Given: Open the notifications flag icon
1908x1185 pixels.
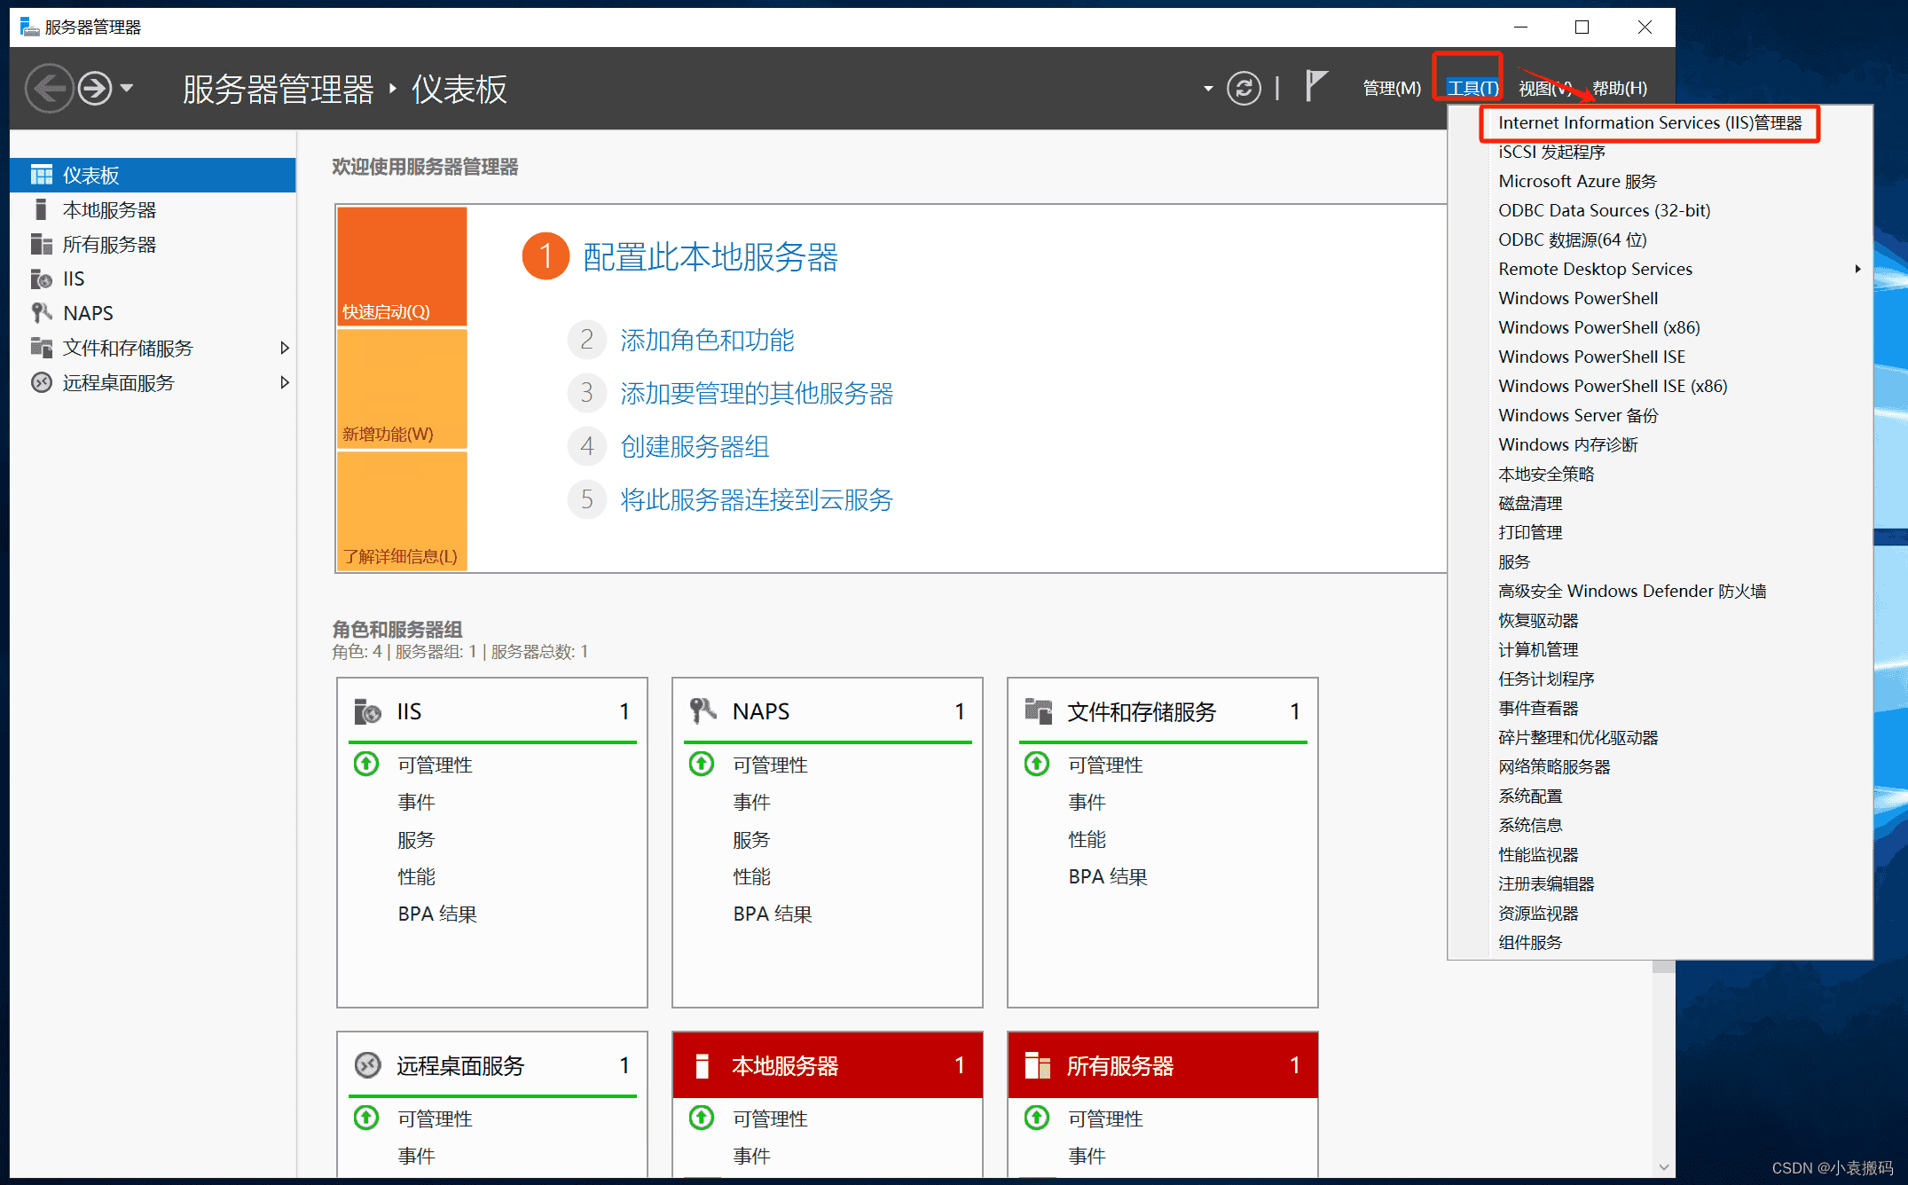Looking at the screenshot, I should [1316, 87].
